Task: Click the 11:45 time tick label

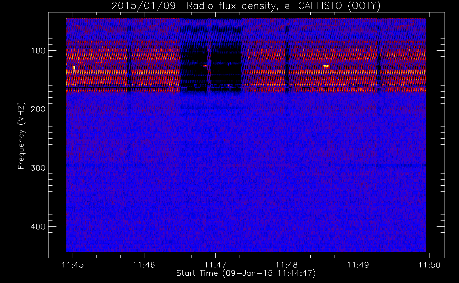Action: 73,265
